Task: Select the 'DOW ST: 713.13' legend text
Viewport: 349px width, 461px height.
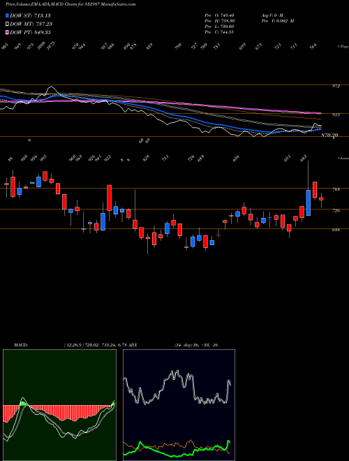Action: [30, 15]
